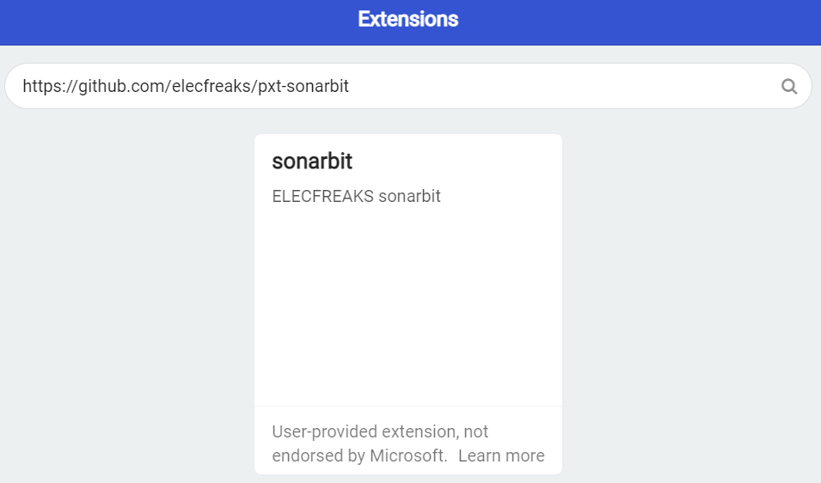Click the blank body of sonarbit card
821x483 pixels.
(407, 303)
